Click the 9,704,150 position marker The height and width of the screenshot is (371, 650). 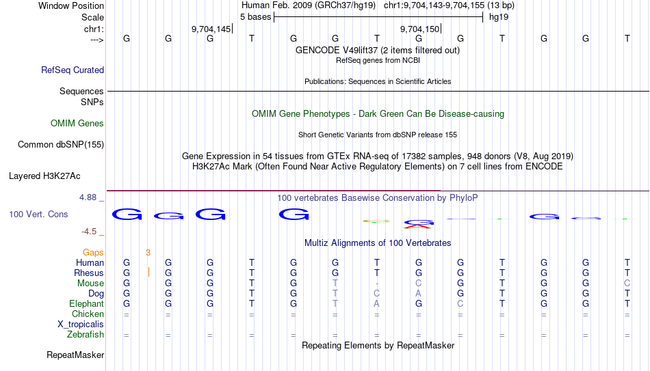pos(419,29)
